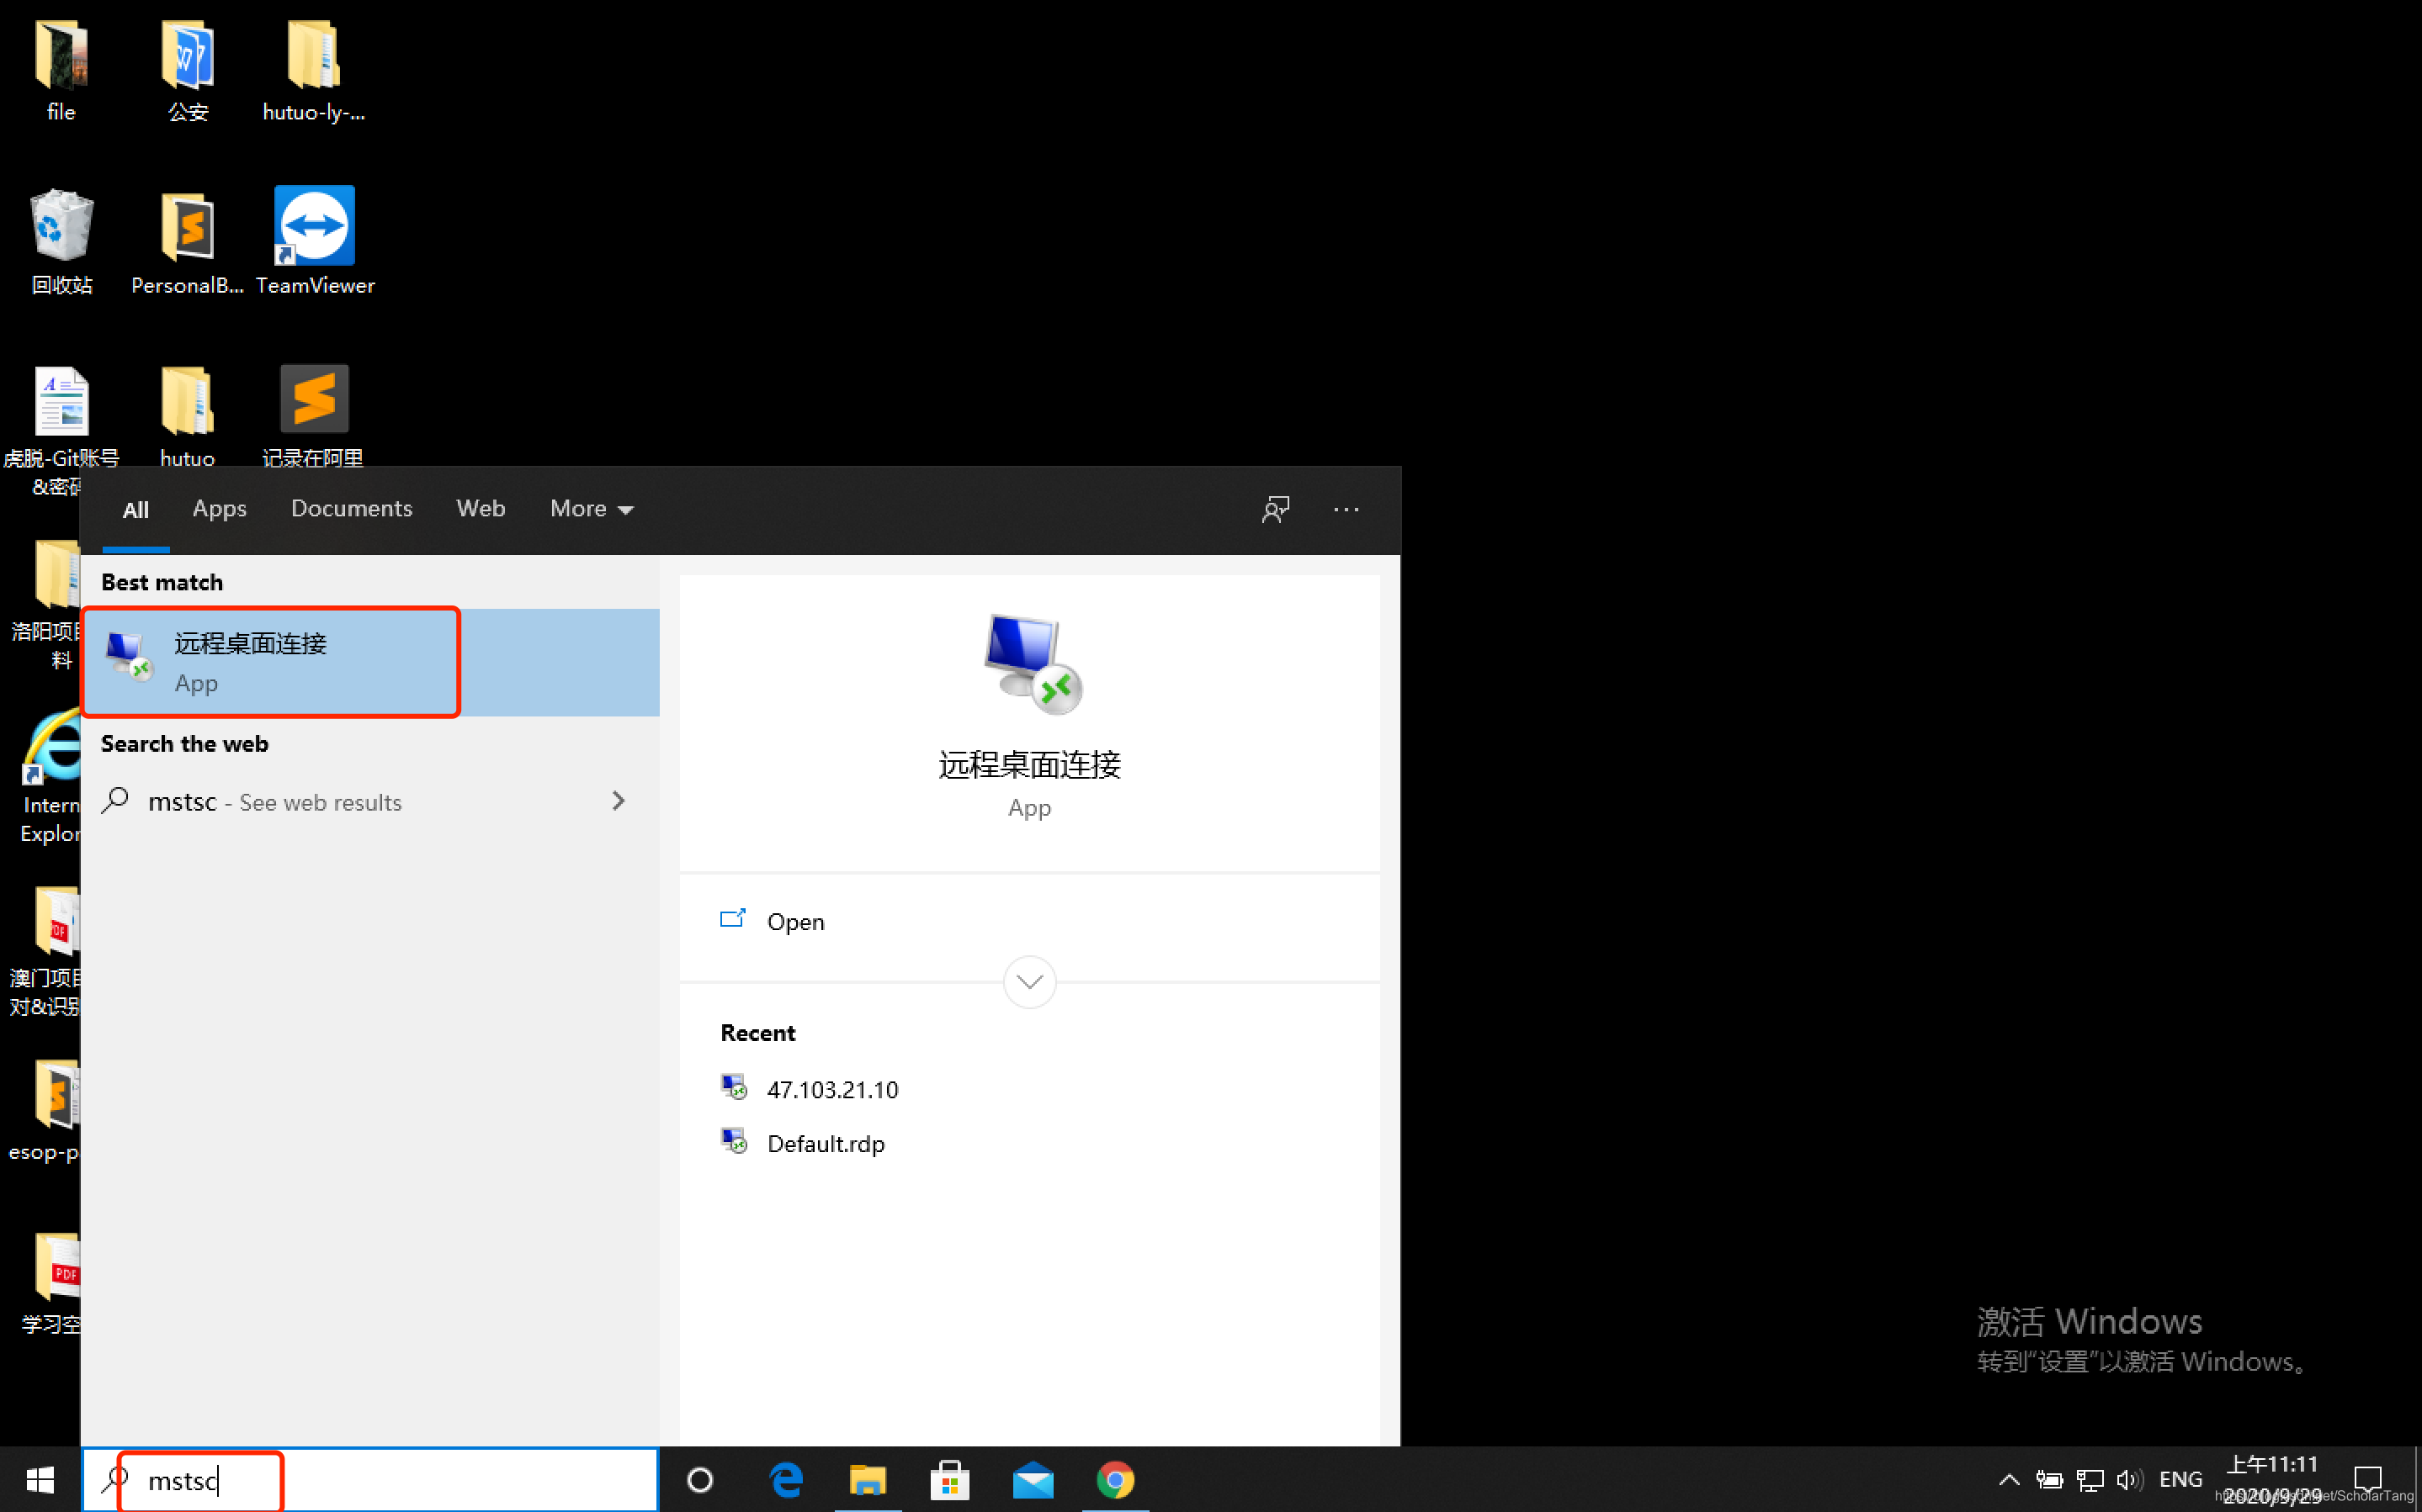Viewport: 2422px width, 1512px height.
Task: Click Google Chrome taskbar icon
Action: click(x=1114, y=1479)
